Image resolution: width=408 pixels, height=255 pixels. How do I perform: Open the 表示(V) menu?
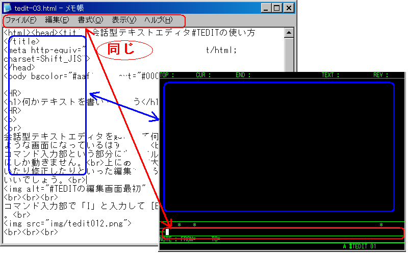coord(124,20)
